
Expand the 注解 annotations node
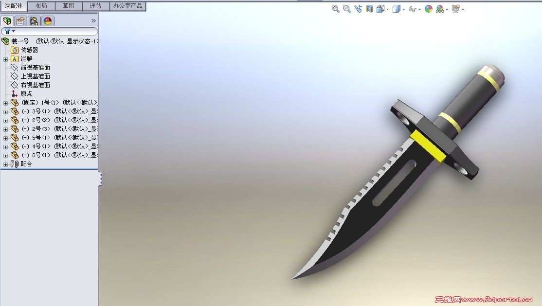5,59
